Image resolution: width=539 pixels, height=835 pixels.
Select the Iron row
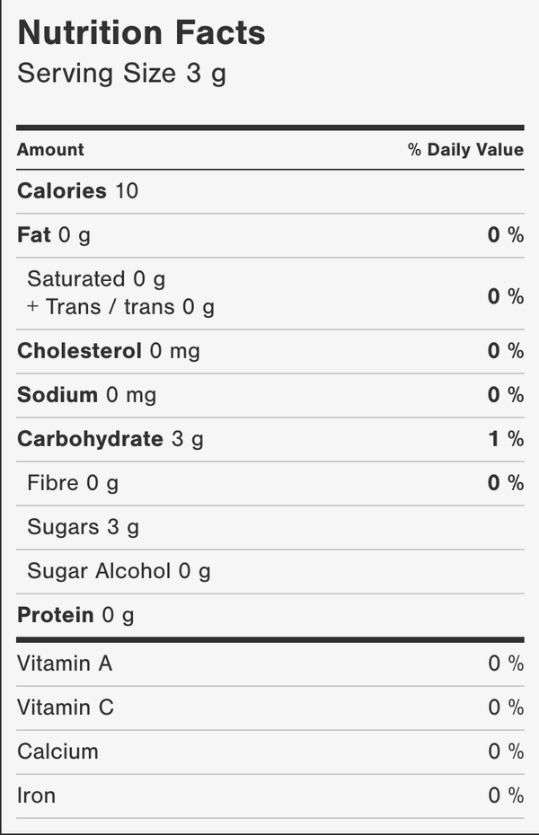point(270,796)
